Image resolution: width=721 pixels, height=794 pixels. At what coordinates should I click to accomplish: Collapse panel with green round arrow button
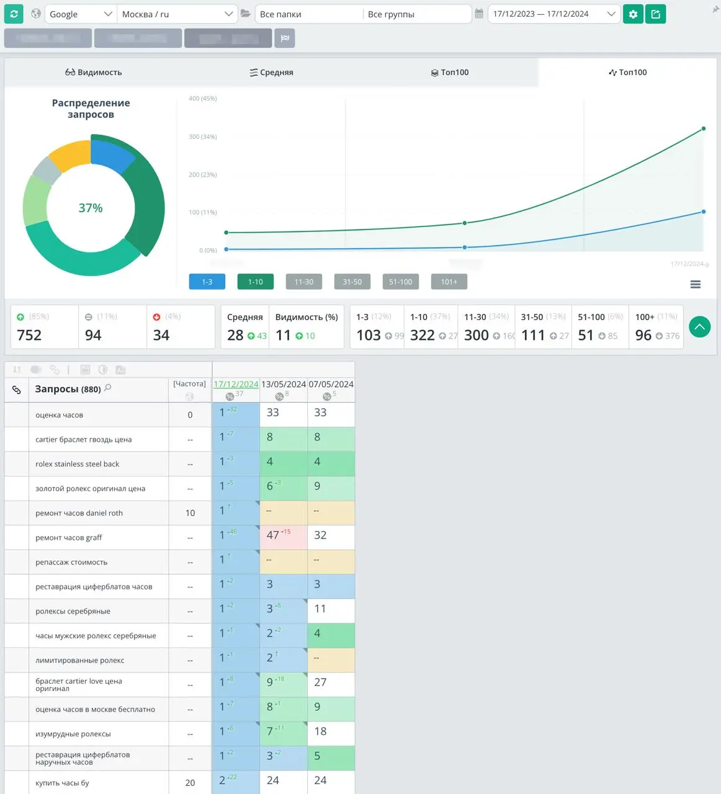click(699, 327)
